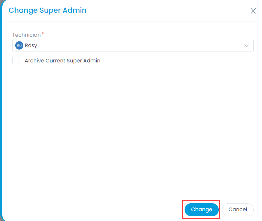Dismiss the dialog with the Cancel button
The image size is (262, 221).
click(238, 209)
